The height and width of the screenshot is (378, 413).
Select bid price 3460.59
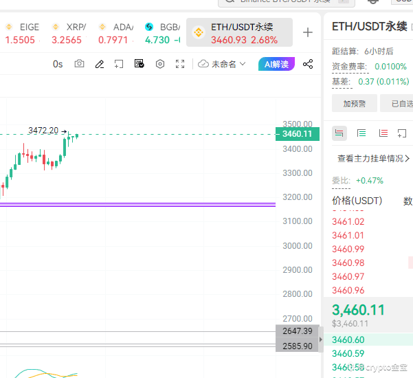pyautogui.click(x=348, y=353)
